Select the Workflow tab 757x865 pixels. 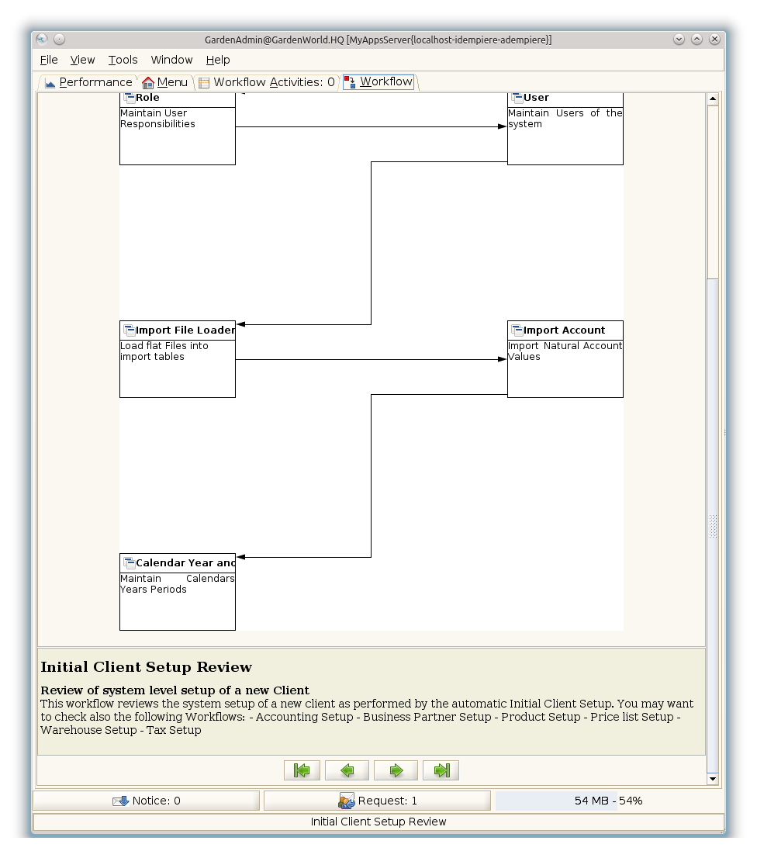[378, 81]
